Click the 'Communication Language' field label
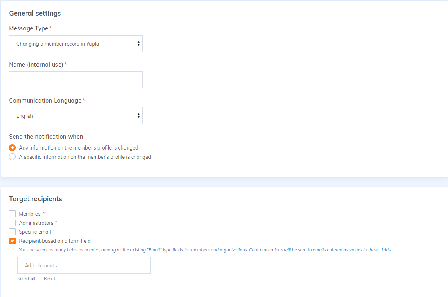 [45, 101]
